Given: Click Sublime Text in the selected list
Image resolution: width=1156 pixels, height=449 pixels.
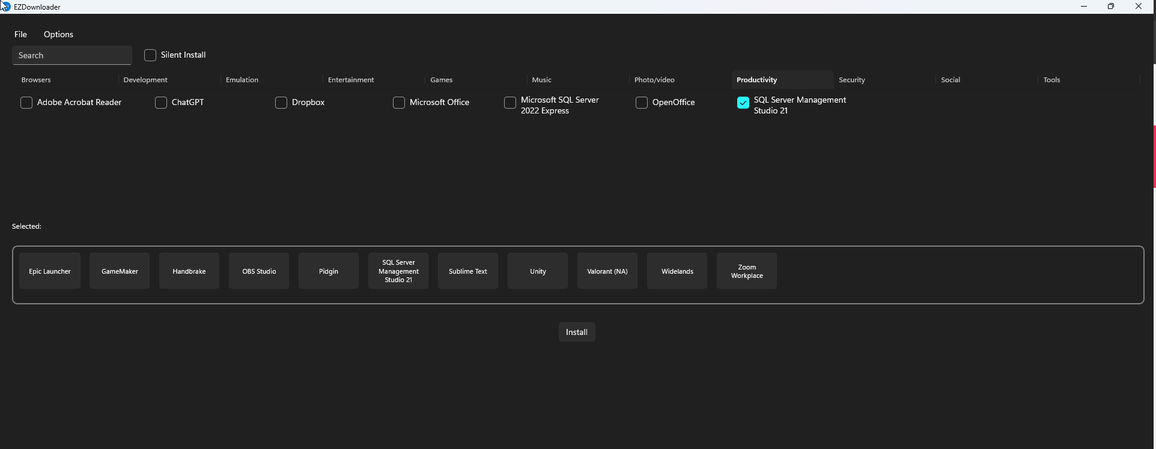Looking at the screenshot, I should [x=468, y=271].
